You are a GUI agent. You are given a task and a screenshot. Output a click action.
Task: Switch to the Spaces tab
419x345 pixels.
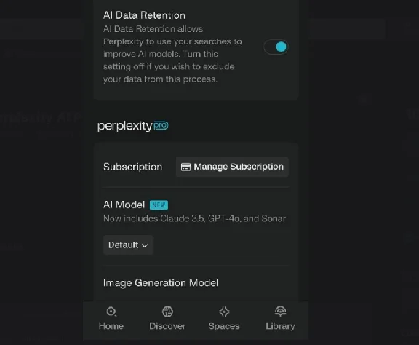tap(224, 319)
